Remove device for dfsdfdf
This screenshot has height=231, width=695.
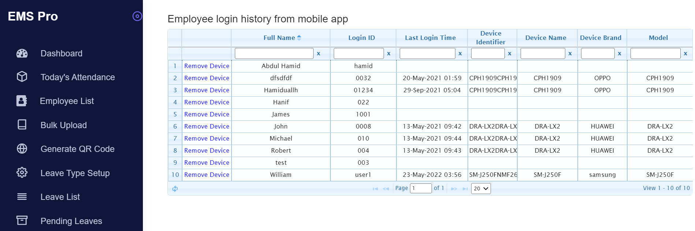[x=207, y=78]
